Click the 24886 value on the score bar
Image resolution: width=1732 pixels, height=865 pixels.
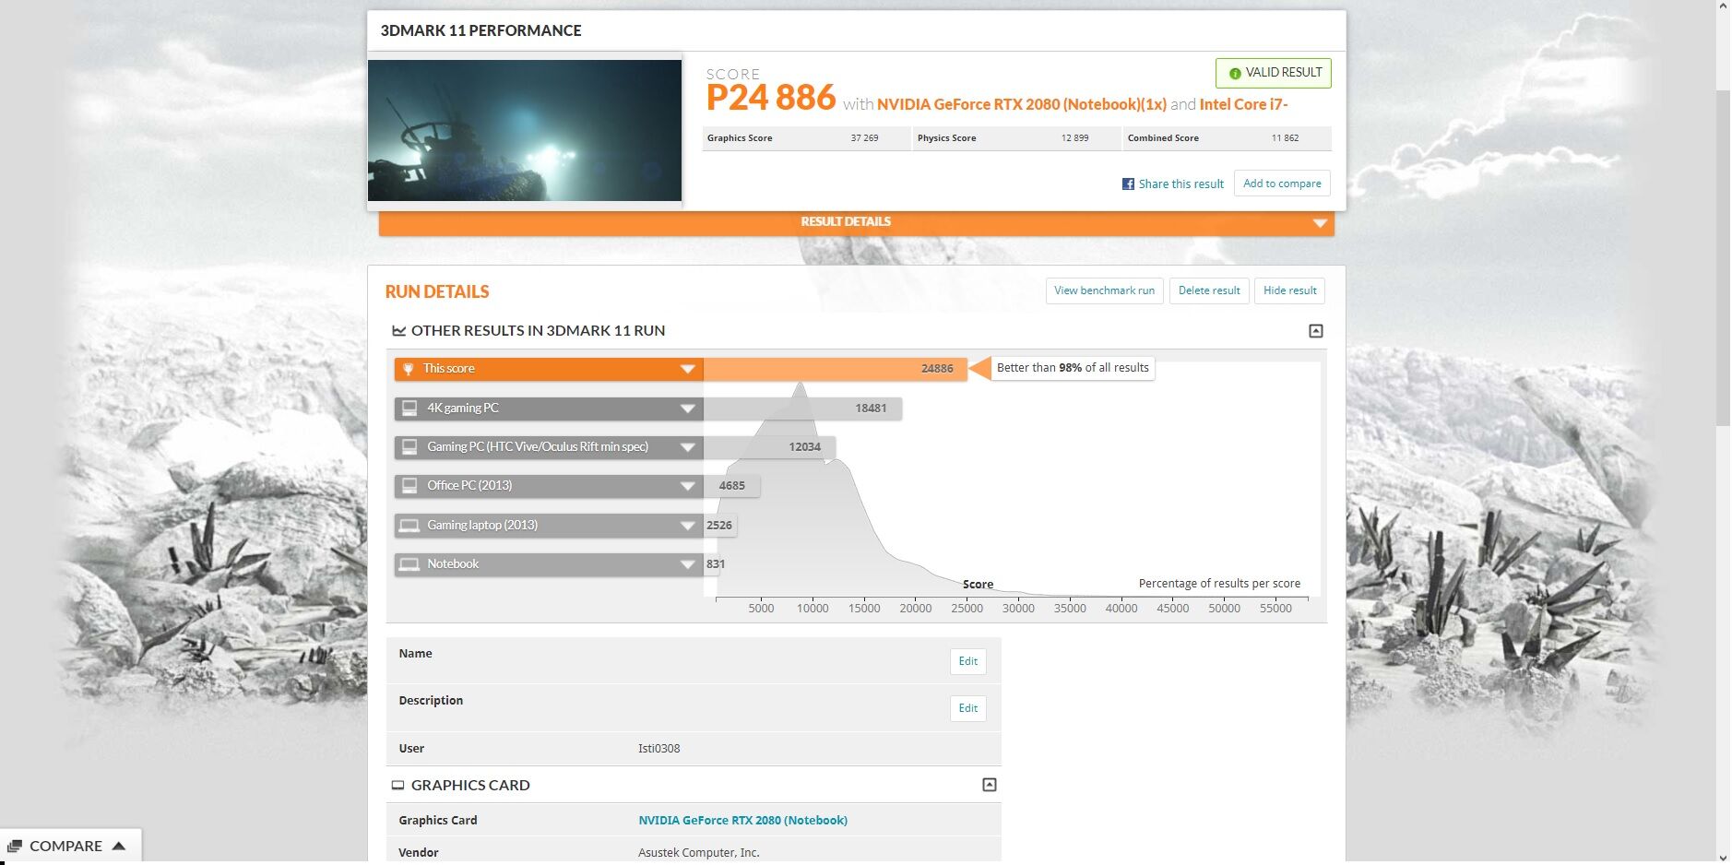[x=937, y=369]
